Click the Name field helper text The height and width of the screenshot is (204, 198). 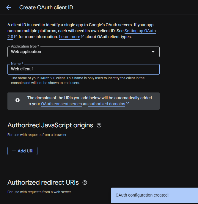(78, 81)
